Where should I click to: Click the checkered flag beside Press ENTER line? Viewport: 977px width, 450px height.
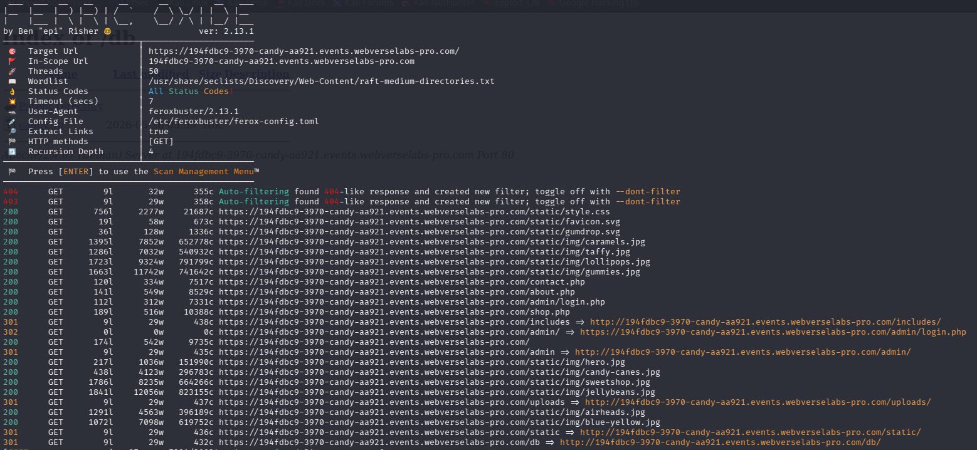point(12,172)
